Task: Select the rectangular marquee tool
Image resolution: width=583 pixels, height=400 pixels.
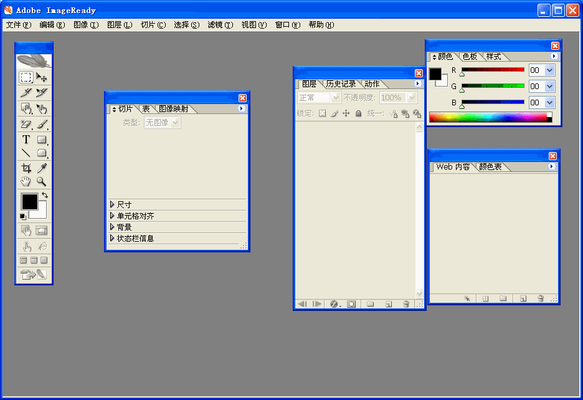Action: [26, 76]
